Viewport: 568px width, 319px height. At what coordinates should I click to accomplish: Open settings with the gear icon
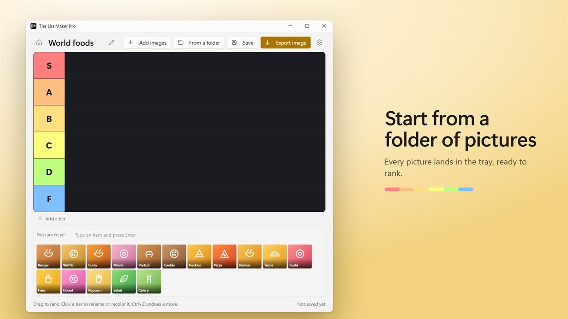[319, 43]
